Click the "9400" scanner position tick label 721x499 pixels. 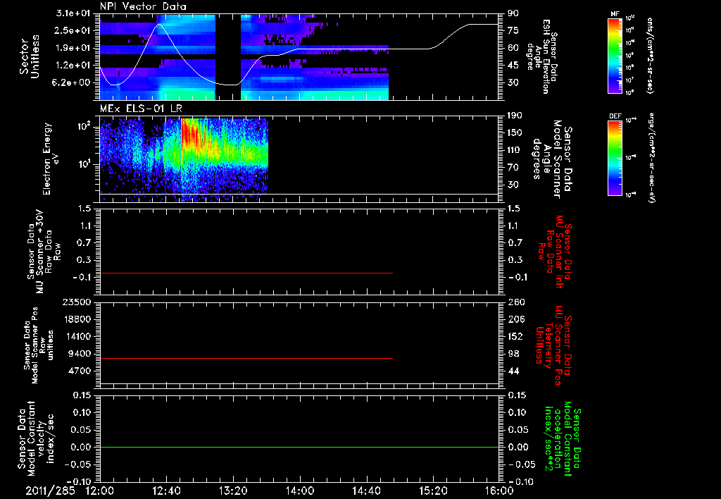click(79, 354)
